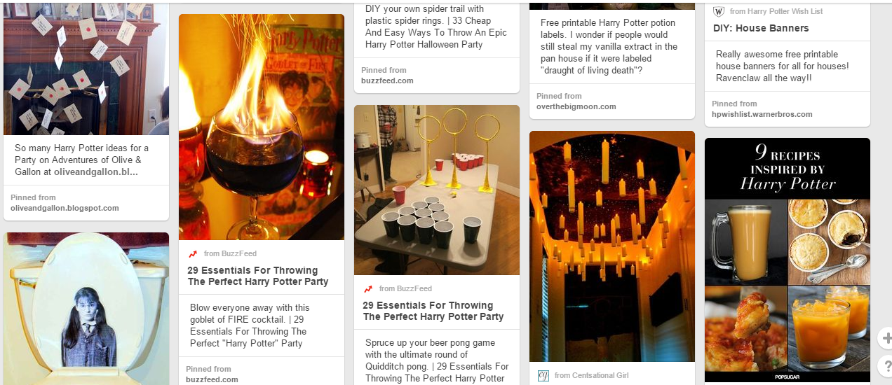Click the plus add-pin floating button
This screenshot has height=385, width=892.
tap(886, 339)
